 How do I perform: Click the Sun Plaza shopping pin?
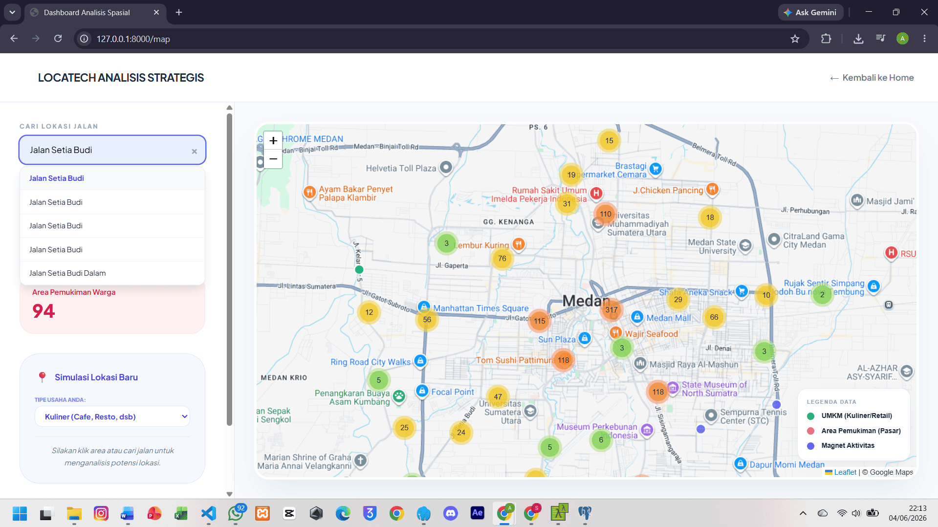(585, 338)
